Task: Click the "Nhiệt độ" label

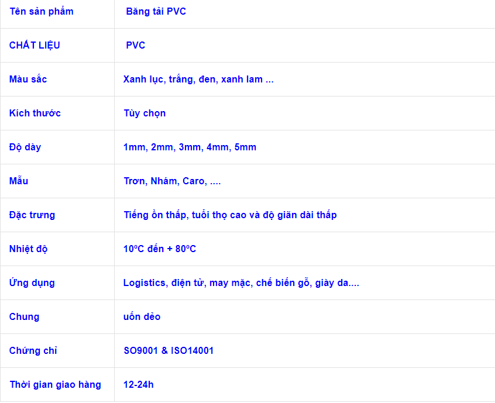Action: point(28,249)
